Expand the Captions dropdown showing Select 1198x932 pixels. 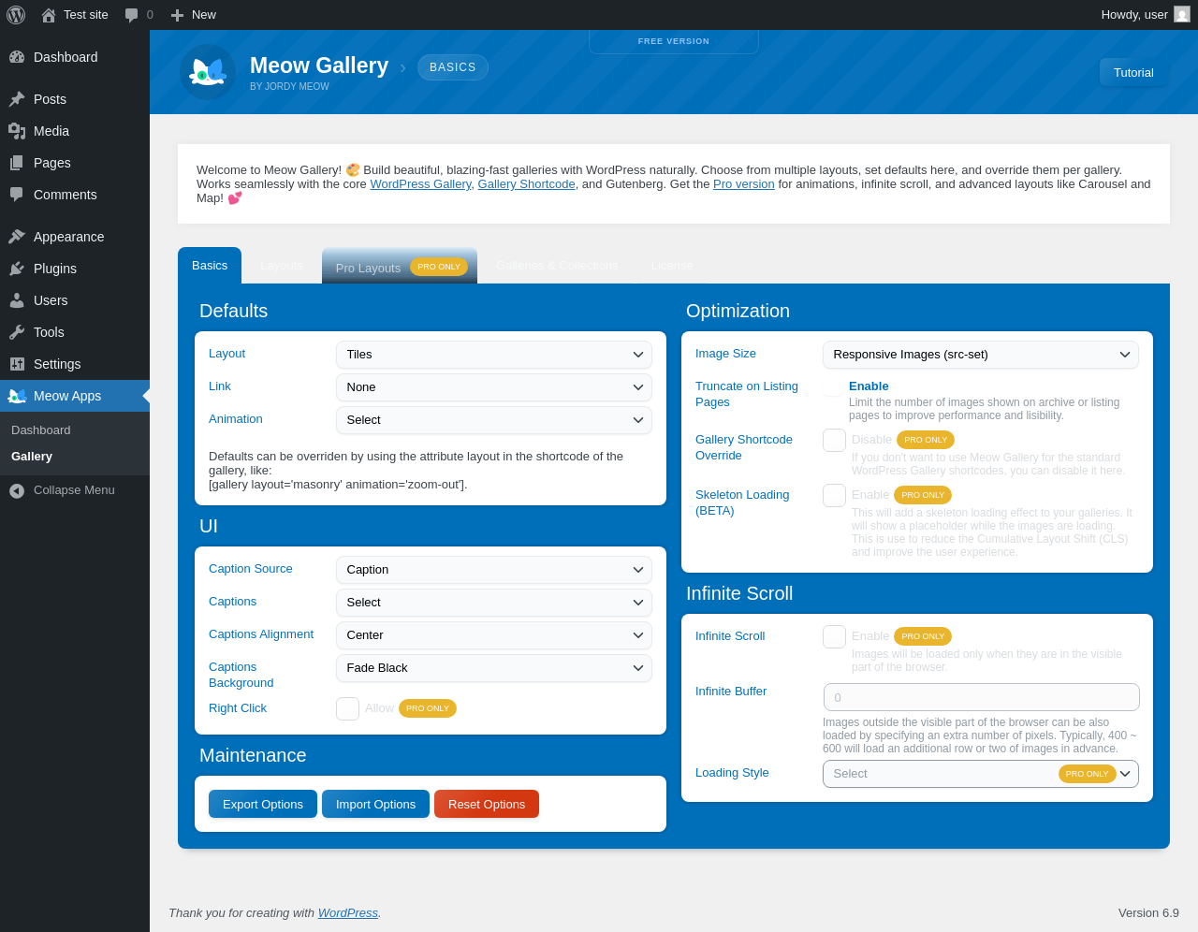coord(494,603)
